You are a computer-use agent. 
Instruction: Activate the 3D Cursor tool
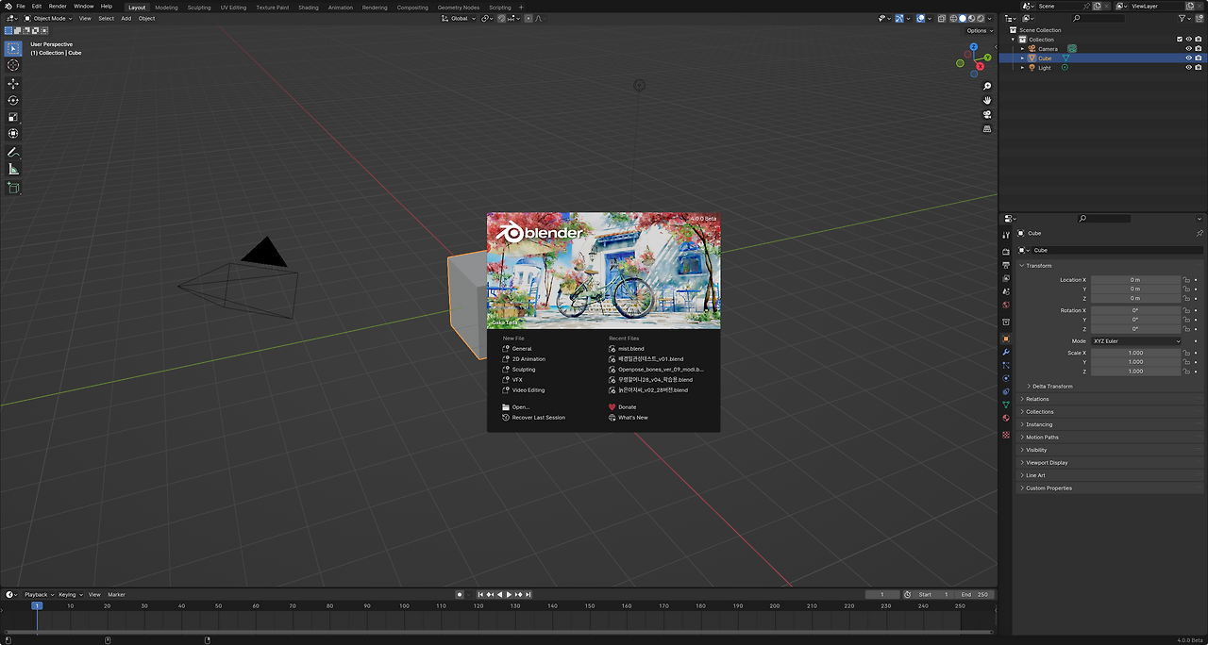(x=13, y=65)
